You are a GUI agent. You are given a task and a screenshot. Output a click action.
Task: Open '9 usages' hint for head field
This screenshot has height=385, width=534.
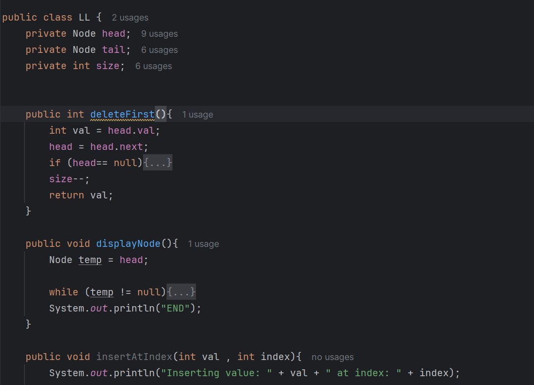coord(159,34)
